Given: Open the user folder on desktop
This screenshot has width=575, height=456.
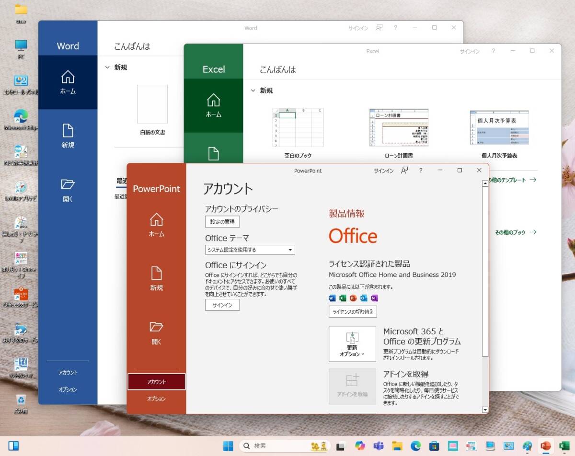Looking at the screenshot, I should [21, 13].
